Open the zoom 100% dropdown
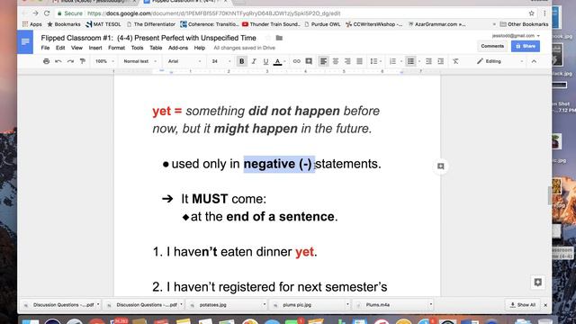The image size is (576, 324). point(104,61)
